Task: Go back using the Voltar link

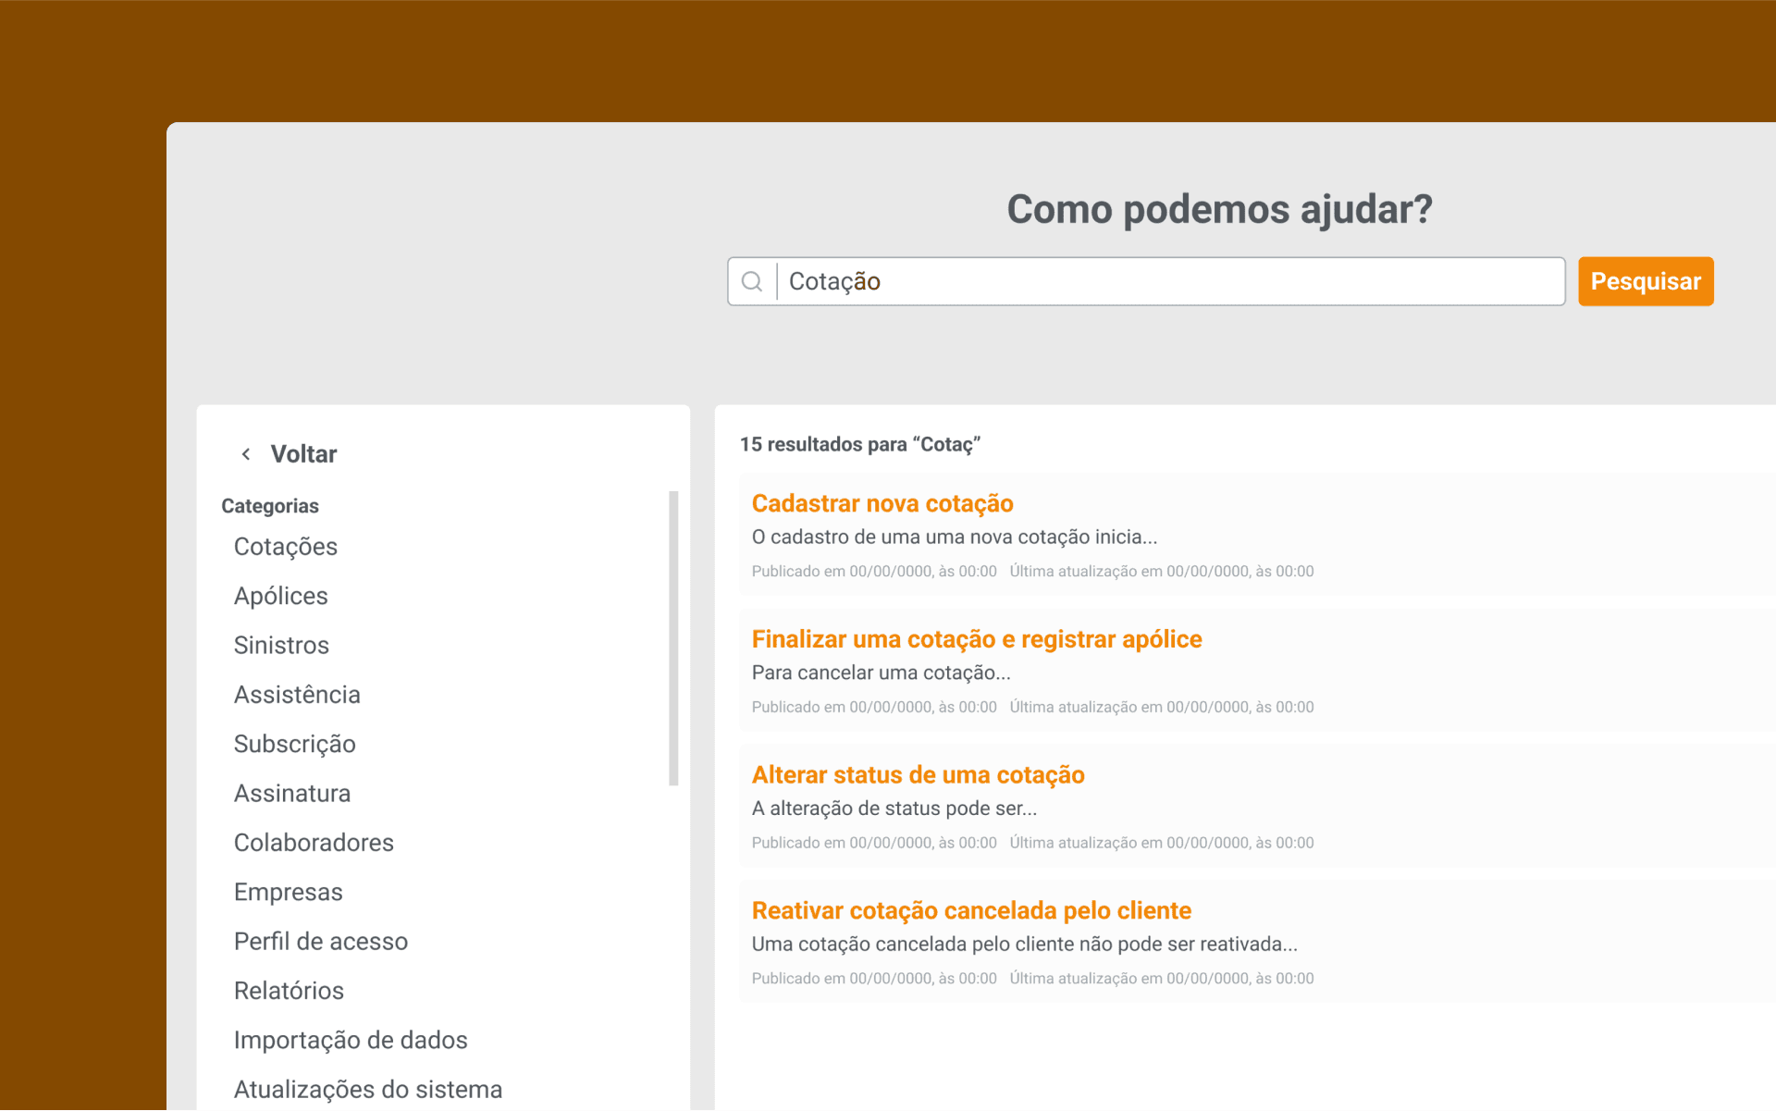Action: tap(303, 454)
